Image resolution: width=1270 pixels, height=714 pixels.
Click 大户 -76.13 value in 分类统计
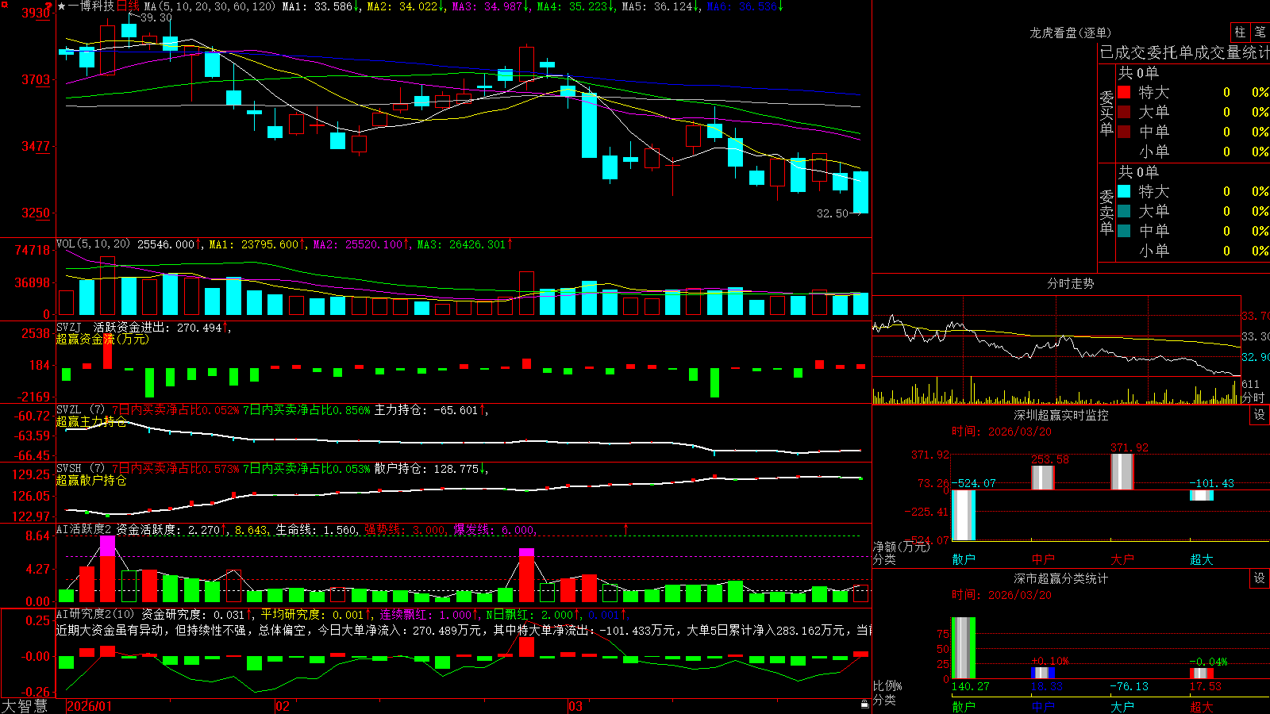[1129, 686]
